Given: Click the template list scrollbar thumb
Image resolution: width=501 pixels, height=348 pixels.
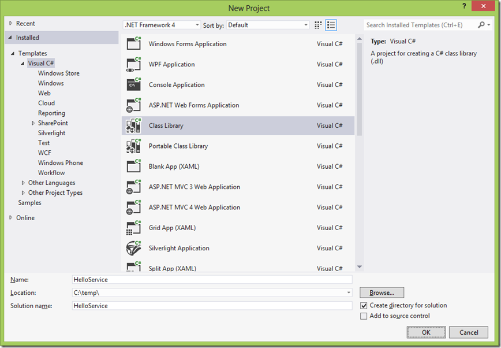Looking at the screenshot, I should click(360, 89).
